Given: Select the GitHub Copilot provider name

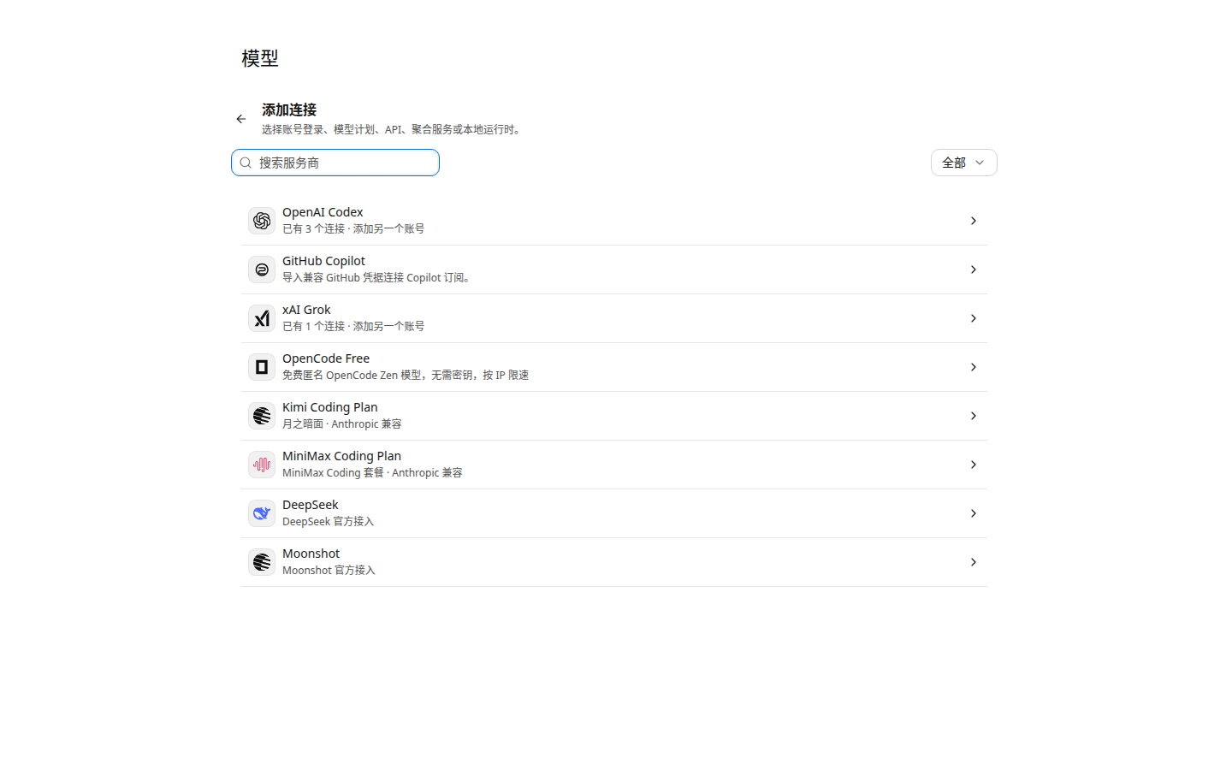Looking at the screenshot, I should tap(323, 261).
